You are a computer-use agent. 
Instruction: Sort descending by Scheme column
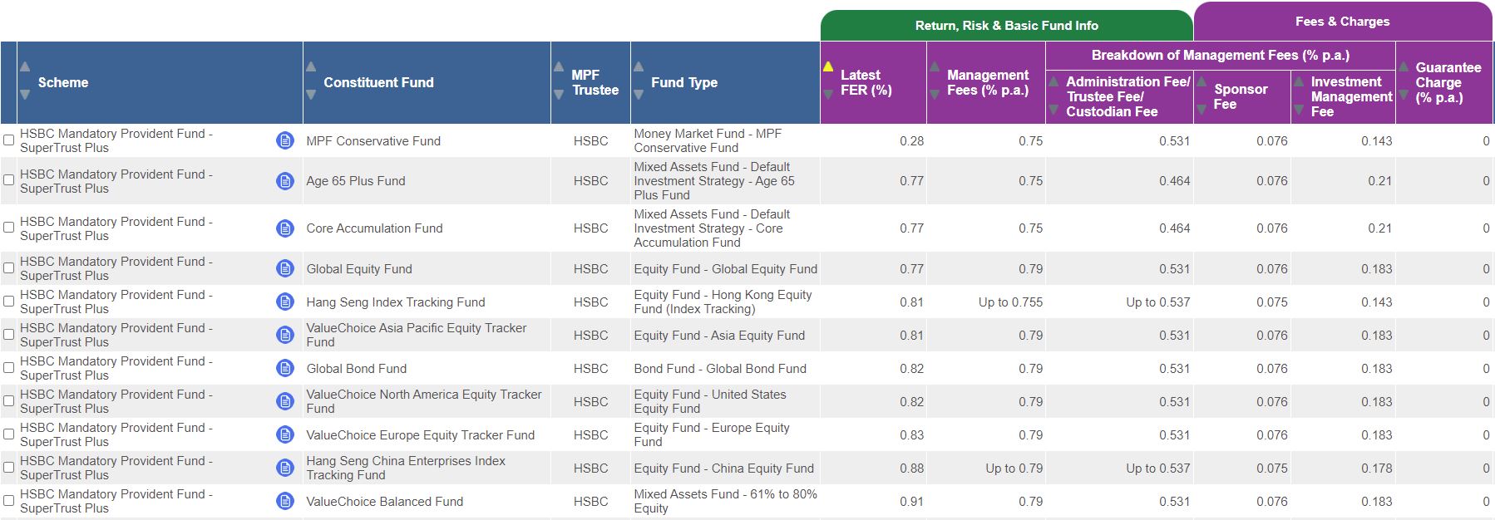(x=25, y=95)
